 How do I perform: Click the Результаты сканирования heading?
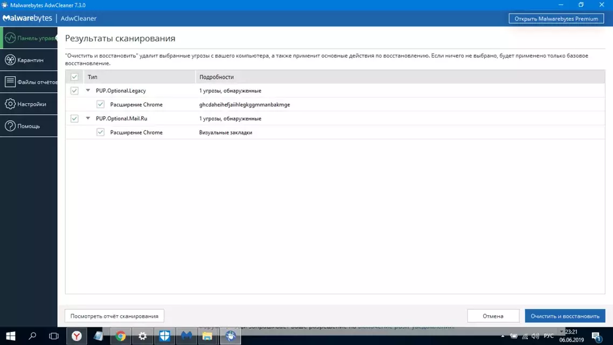click(x=120, y=38)
